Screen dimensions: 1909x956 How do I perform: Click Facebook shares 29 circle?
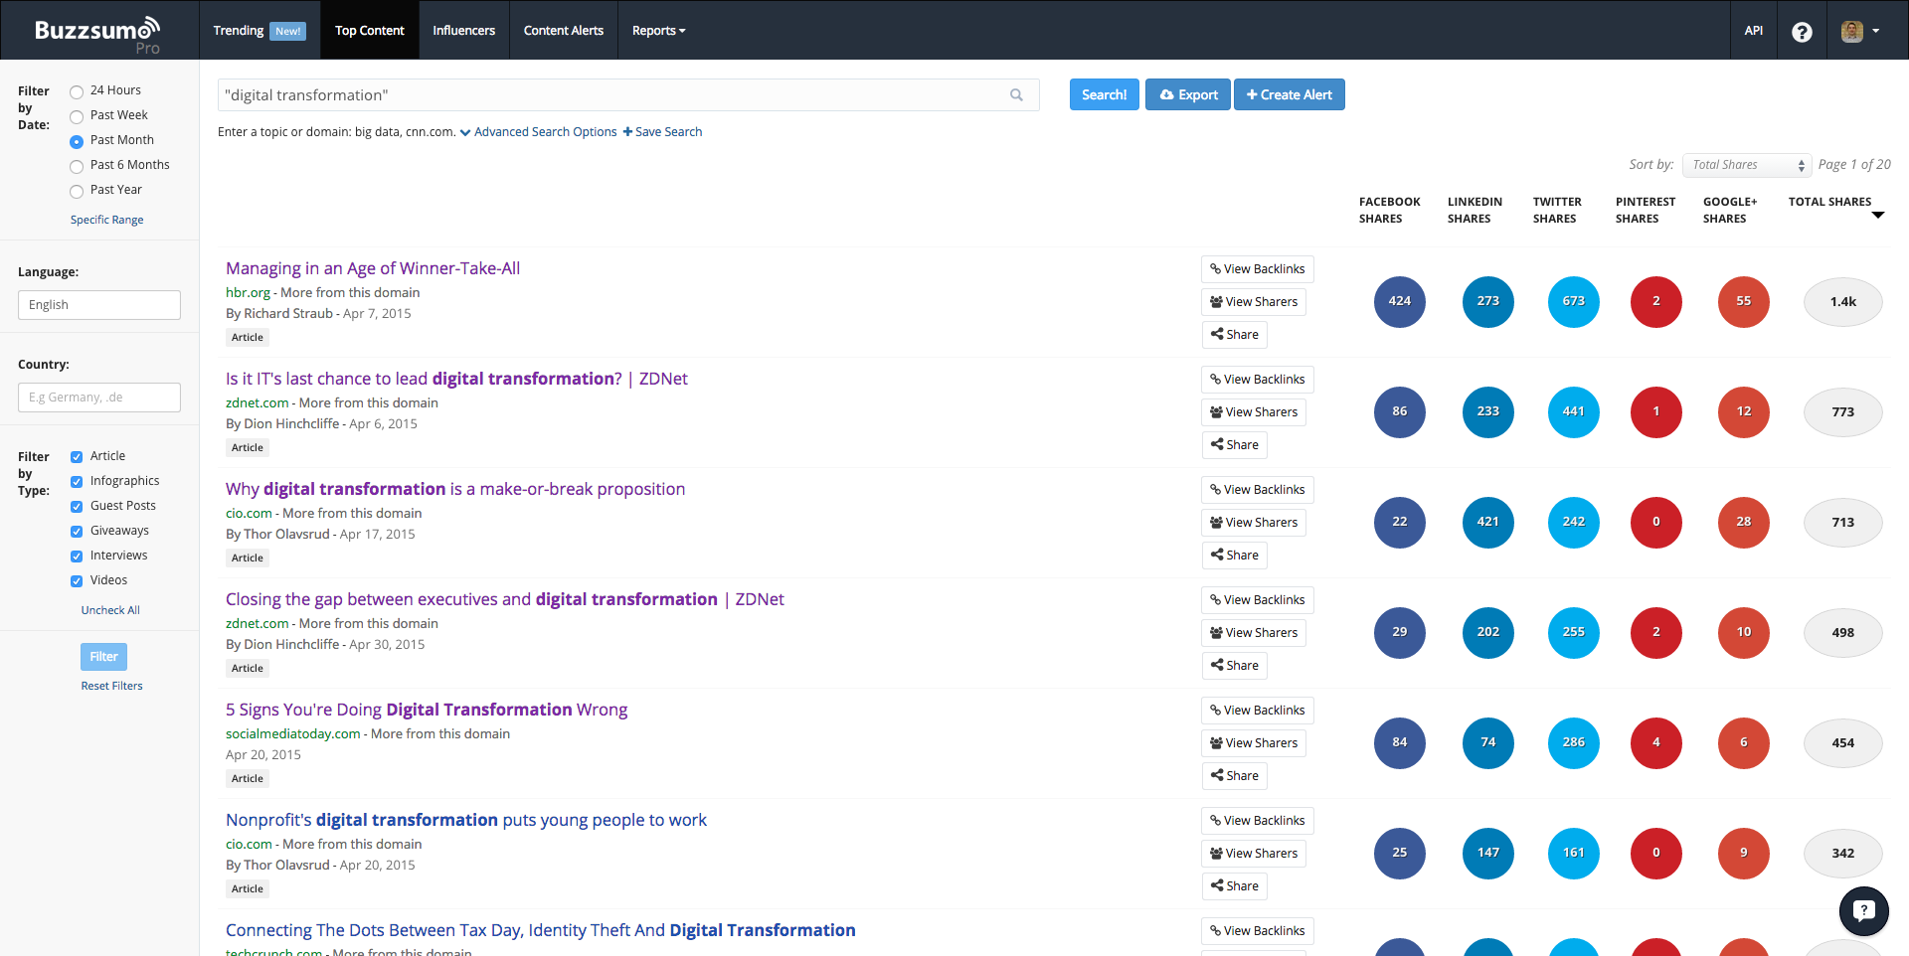1399,632
